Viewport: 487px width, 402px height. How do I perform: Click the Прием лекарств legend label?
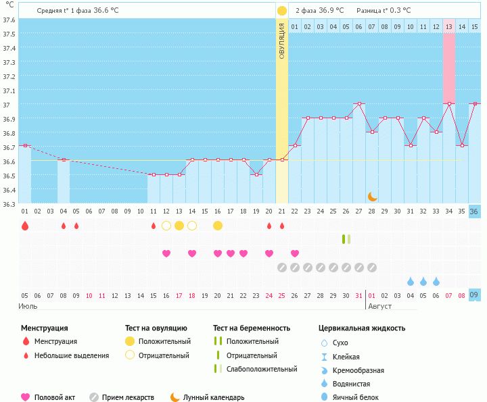coord(128,397)
